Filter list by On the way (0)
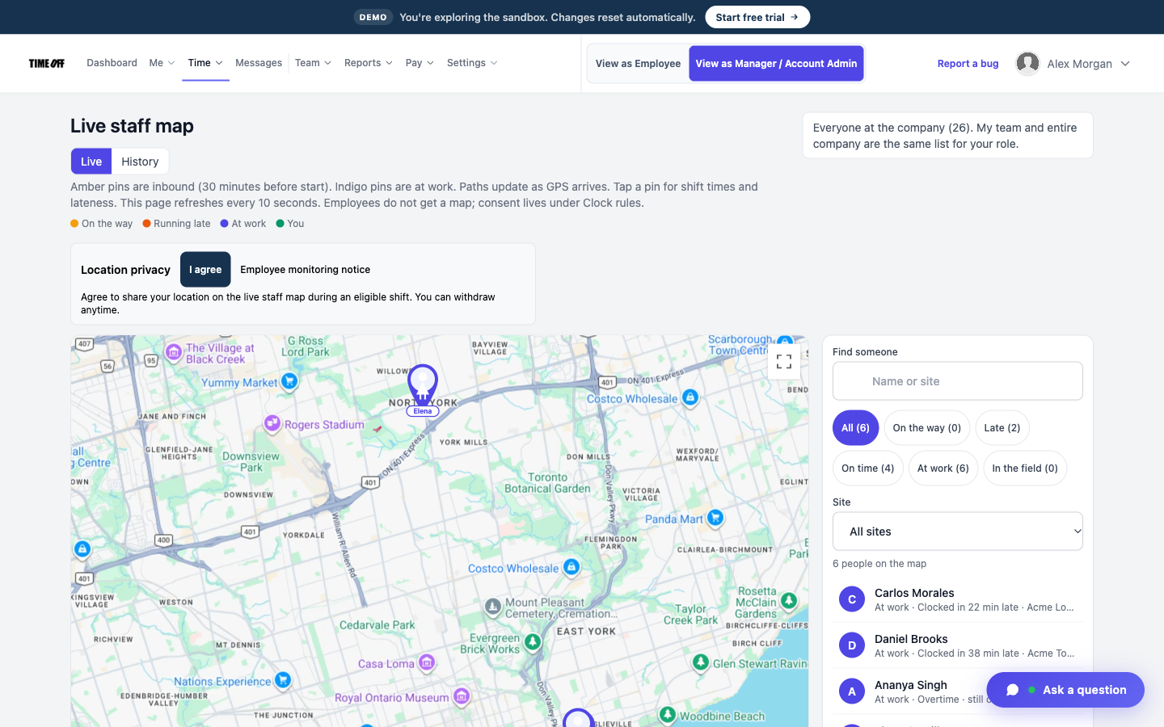 [926, 428]
